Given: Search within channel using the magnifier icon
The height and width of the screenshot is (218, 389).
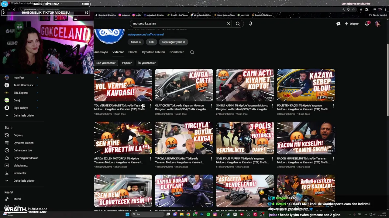Looking at the screenshot, I should [192, 52].
